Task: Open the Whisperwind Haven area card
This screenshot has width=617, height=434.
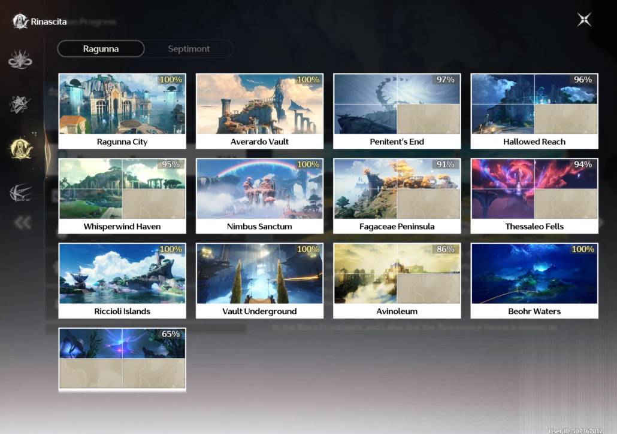Action: click(122, 196)
